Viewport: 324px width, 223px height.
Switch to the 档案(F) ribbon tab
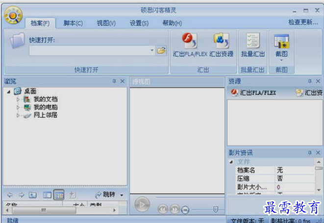[x=40, y=23]
